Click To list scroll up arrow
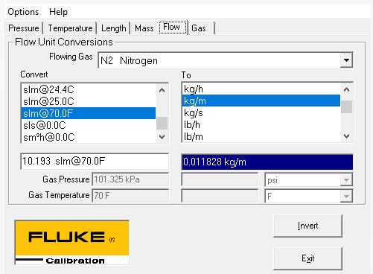373x274 pixels. (x=346, y=89)
